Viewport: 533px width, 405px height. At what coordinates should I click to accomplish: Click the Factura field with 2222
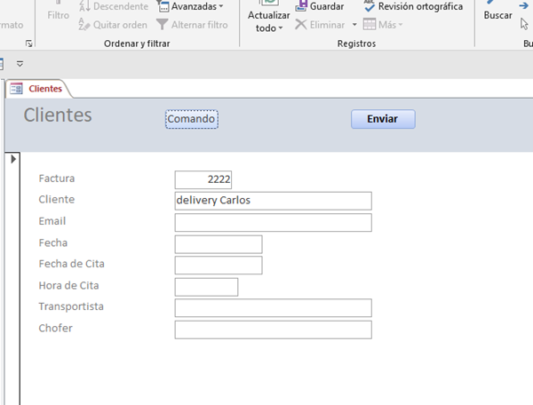point(203,179)
